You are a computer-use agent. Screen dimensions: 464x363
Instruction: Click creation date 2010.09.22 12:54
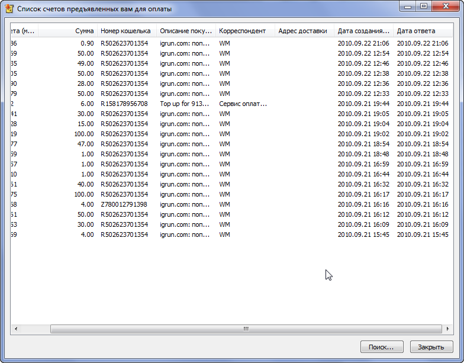tap(363, 53)
